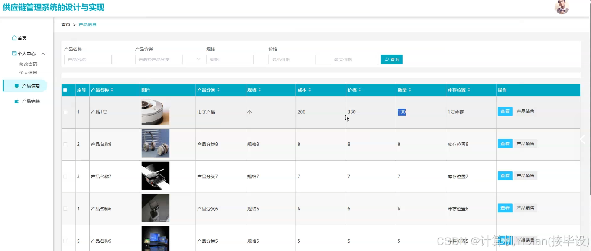Click 查看 button for 产品名称8
The width and height of the screenshot is (591, 251).
505,144
